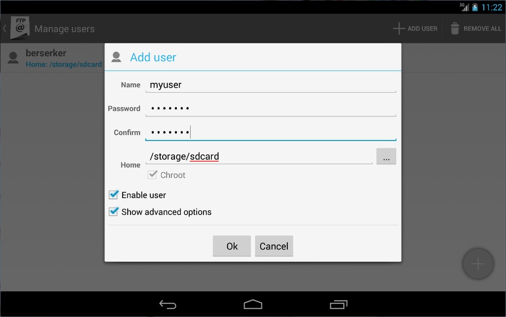This screenshot has height=317, width=506.
Task: Click the Home: /storage/sdcard text under berserker
Action: click(63, 64)
